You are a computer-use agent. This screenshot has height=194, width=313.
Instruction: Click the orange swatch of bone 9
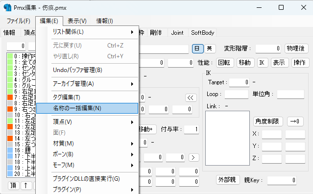pyautogui.click(x=10, y=109)
